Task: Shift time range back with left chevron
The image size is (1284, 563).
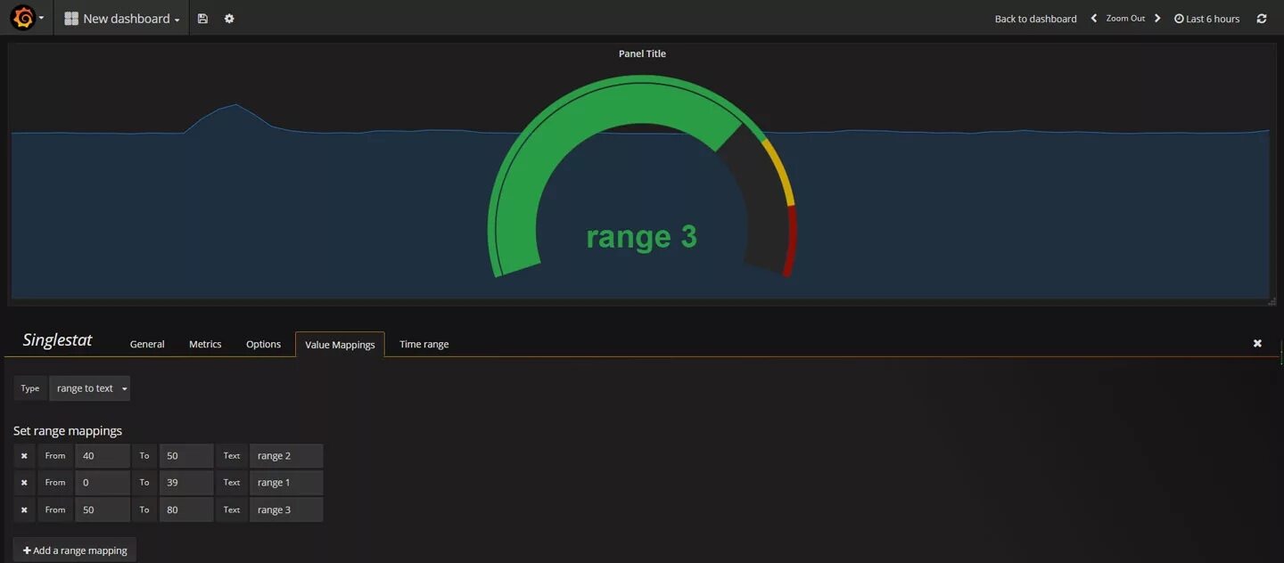Action: [1094, 19]
